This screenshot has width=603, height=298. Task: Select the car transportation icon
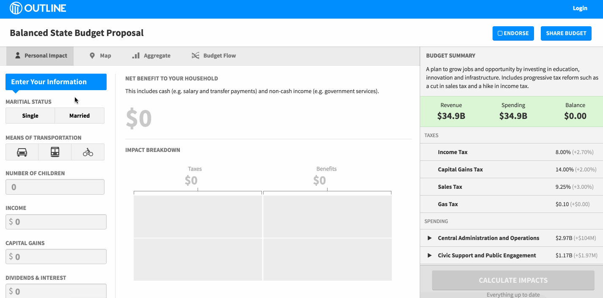[x=22, y=152]
